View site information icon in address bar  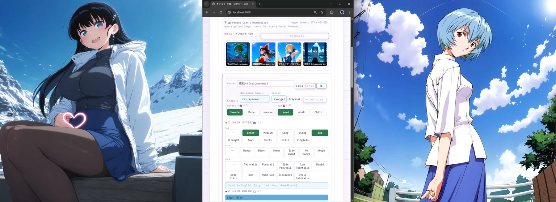tap(229, 12)
